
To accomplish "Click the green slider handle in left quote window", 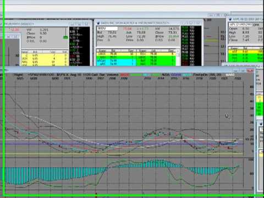I will tap(65, 37).
